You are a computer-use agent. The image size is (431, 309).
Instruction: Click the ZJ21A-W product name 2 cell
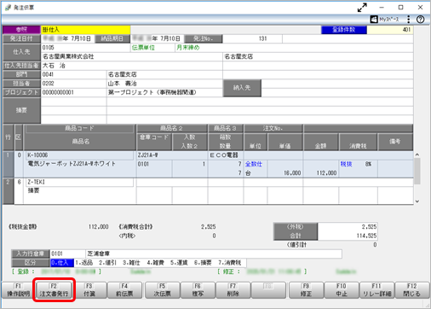pyautogui.click(x=172, y=155)
